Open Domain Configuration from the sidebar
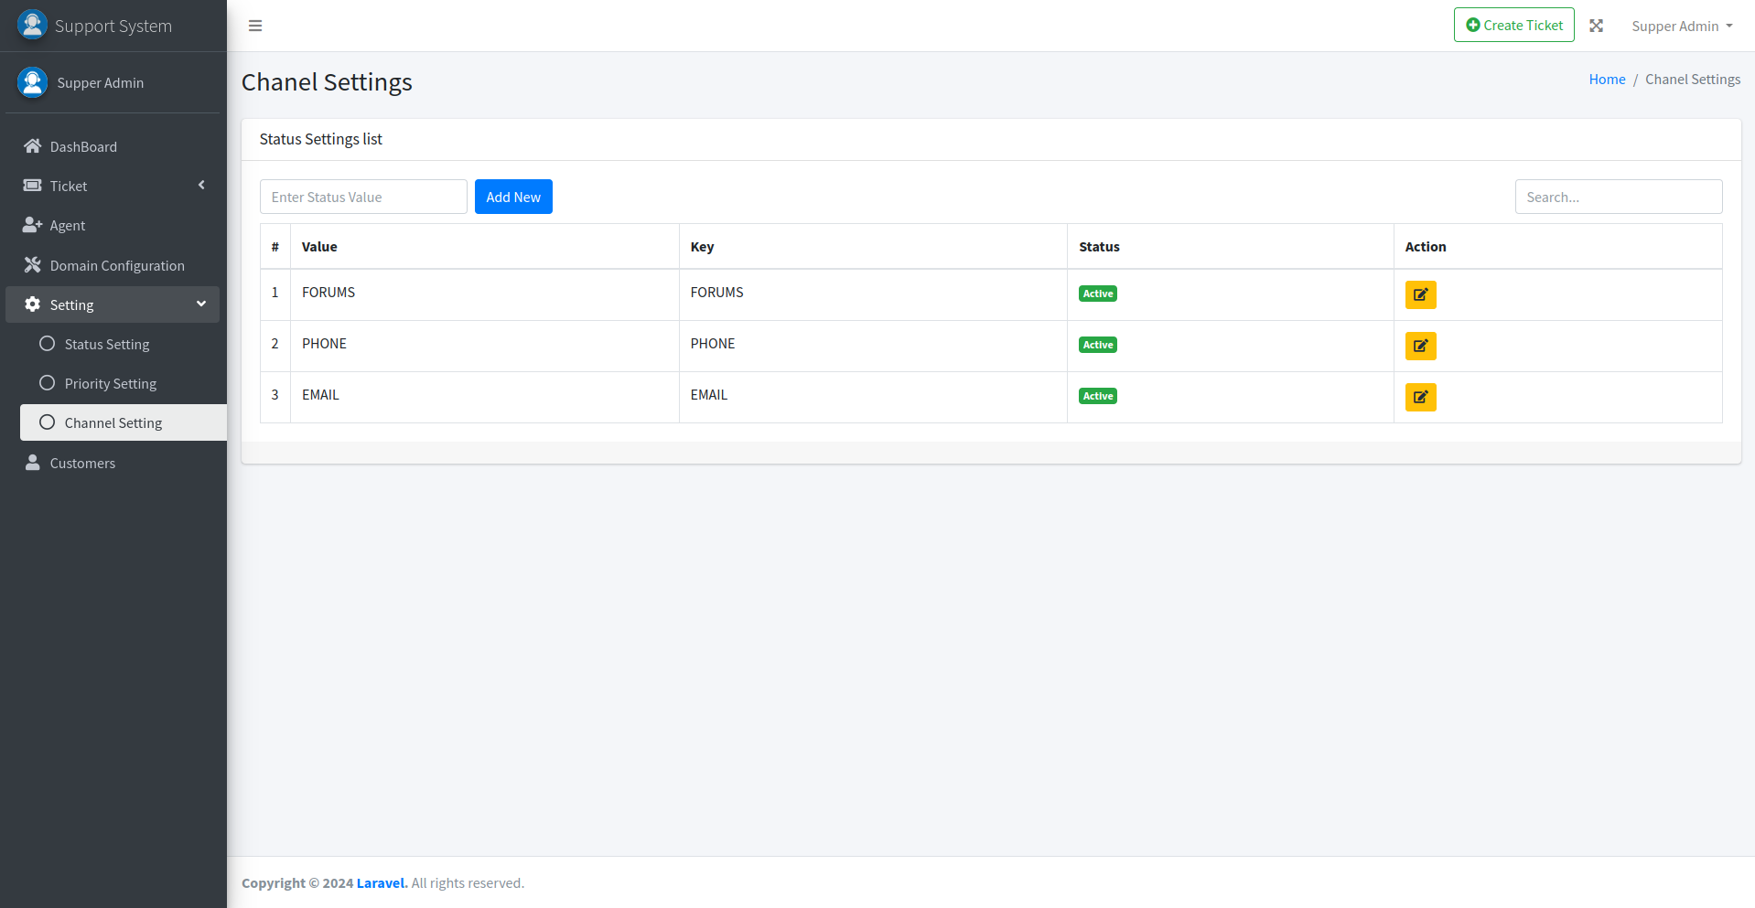 click(x=116, y=265)
